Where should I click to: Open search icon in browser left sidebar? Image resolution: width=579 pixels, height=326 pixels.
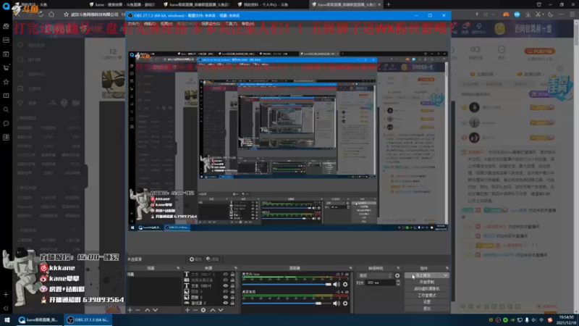(x=6, y=109)
